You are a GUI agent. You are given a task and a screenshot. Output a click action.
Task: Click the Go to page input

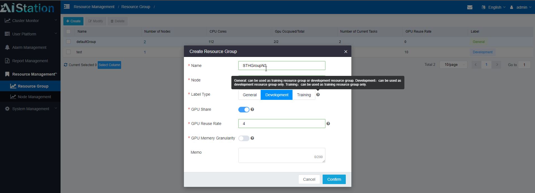(x=524, y=65)
